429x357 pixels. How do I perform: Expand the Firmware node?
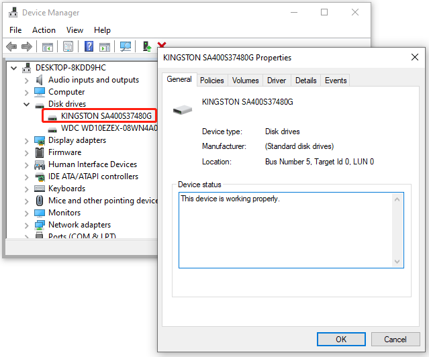pyautogui.click(x=27, y=153)
